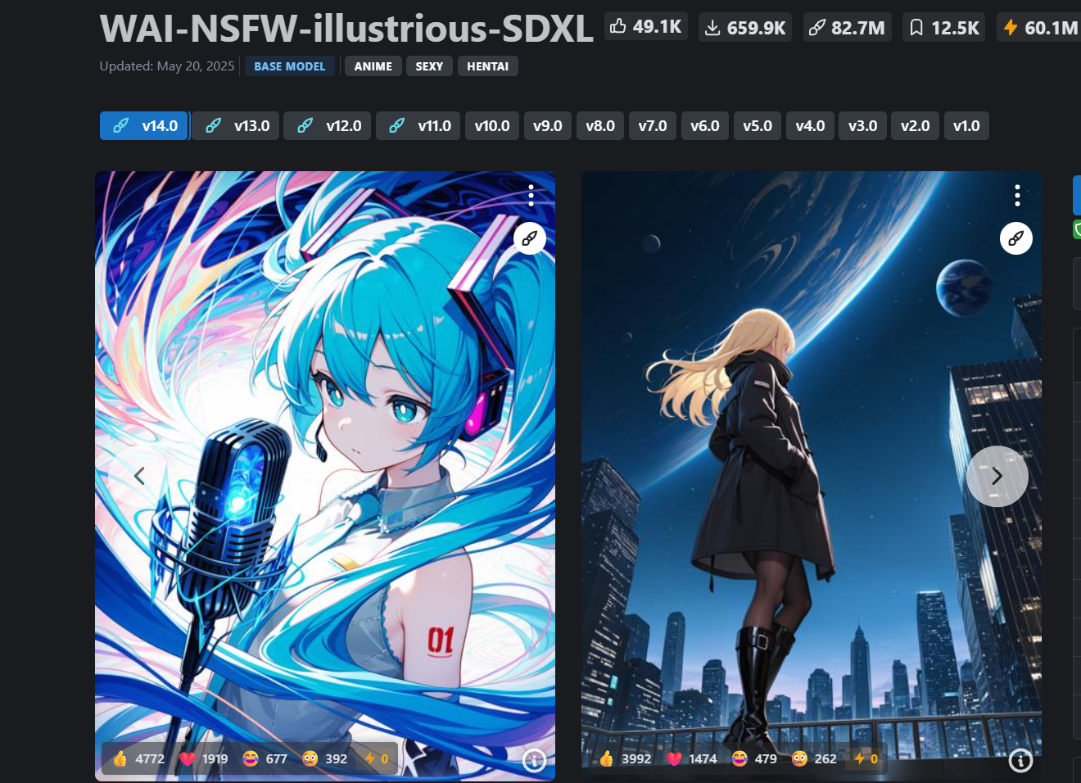Select the v13.0 version tab
1081x783 pixels.
coord(237,126)
